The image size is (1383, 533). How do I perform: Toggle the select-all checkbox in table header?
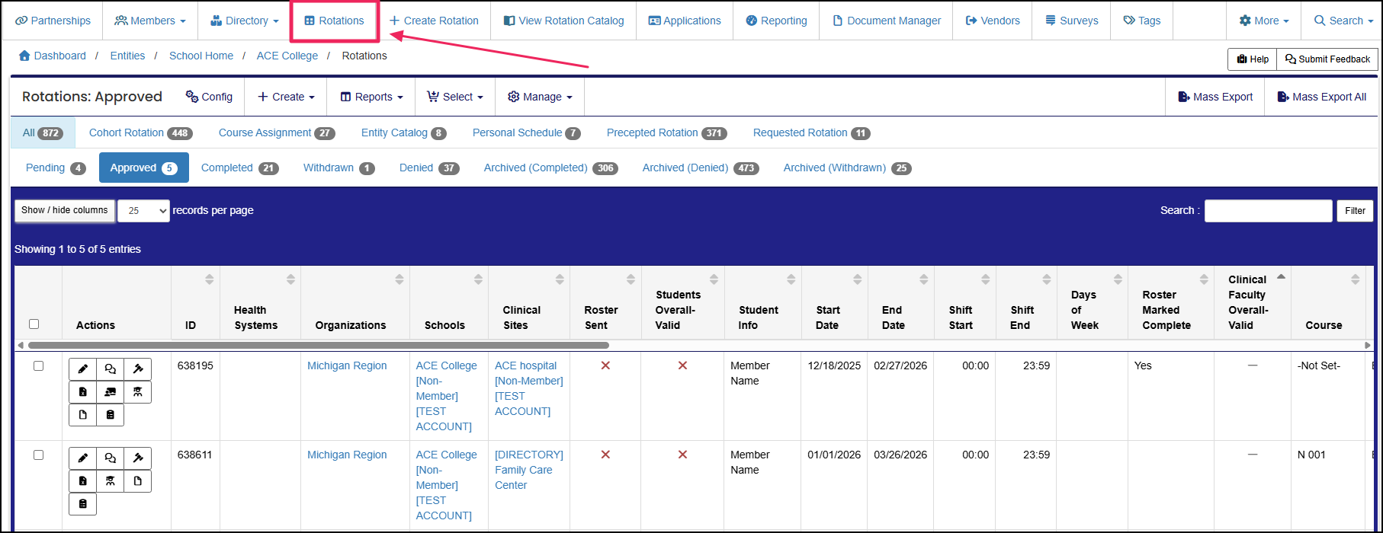point(34,324)
